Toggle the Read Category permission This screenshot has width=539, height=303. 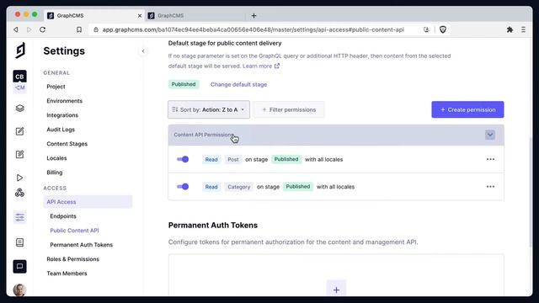(183, 187)
